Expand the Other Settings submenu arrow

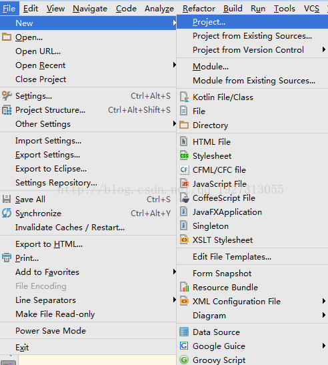(x=175, y=123)
